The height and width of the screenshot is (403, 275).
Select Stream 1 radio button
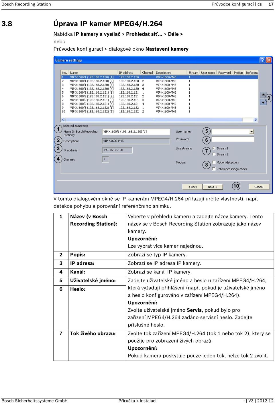pos(214,148)
